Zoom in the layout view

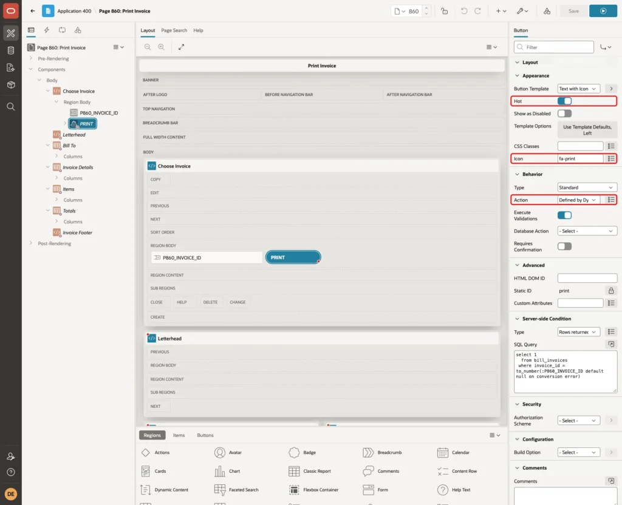coord(162,47)
